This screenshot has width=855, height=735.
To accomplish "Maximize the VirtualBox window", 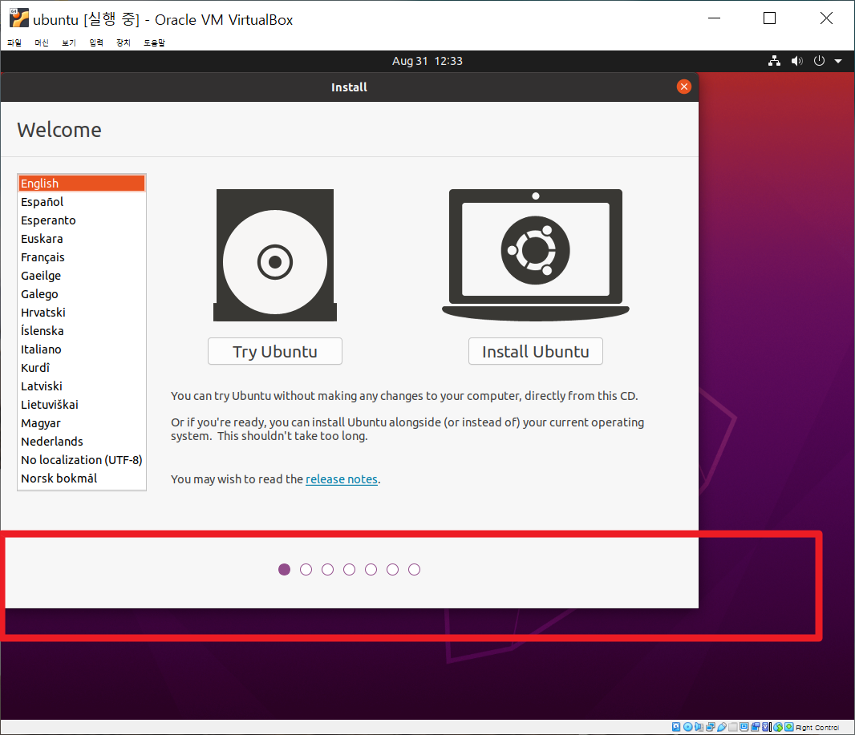I will pyautogui.click(x=769, y=18).
